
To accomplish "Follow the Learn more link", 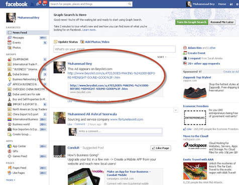I will (89, 30).
